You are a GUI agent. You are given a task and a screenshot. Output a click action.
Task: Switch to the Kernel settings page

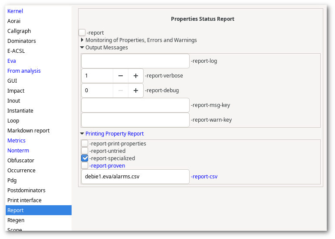tap(15, 11)
